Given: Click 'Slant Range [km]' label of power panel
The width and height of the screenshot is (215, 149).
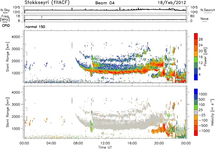Looking at the screenshot, I should 8,57.
